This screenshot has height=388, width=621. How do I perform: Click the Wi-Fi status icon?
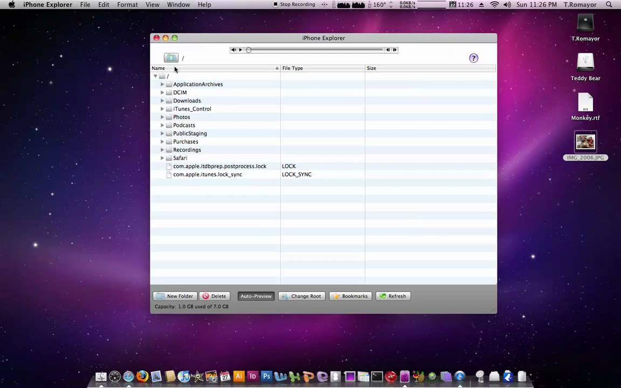(x=494, y=5)
